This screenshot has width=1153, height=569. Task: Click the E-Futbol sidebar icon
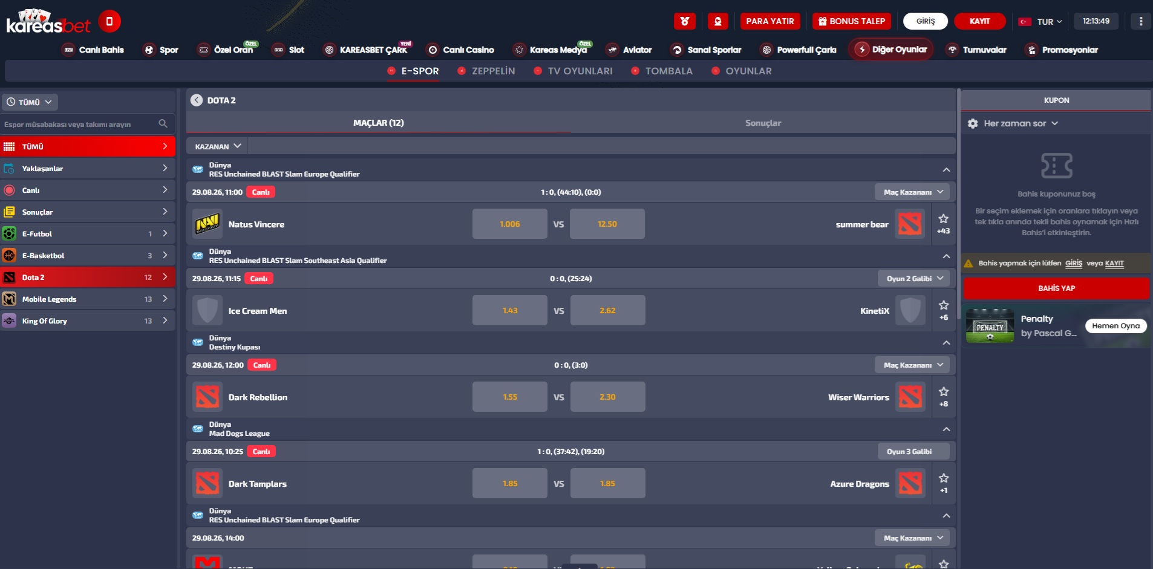[x=9, y=233]
